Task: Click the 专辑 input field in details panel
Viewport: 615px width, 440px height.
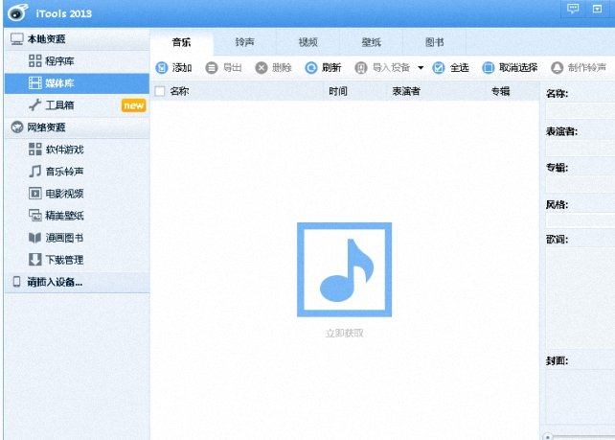Action: 581,184
